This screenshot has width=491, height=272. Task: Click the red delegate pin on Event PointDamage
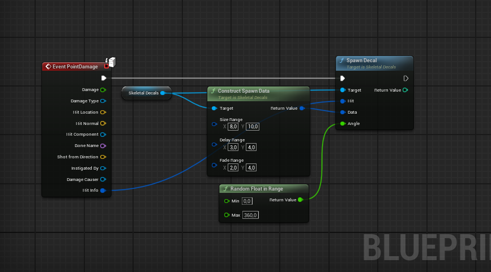pyautogui.click(x=106, y=66)
